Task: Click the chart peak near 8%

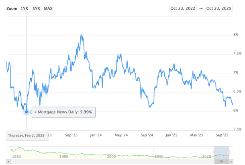Action: 81,35
